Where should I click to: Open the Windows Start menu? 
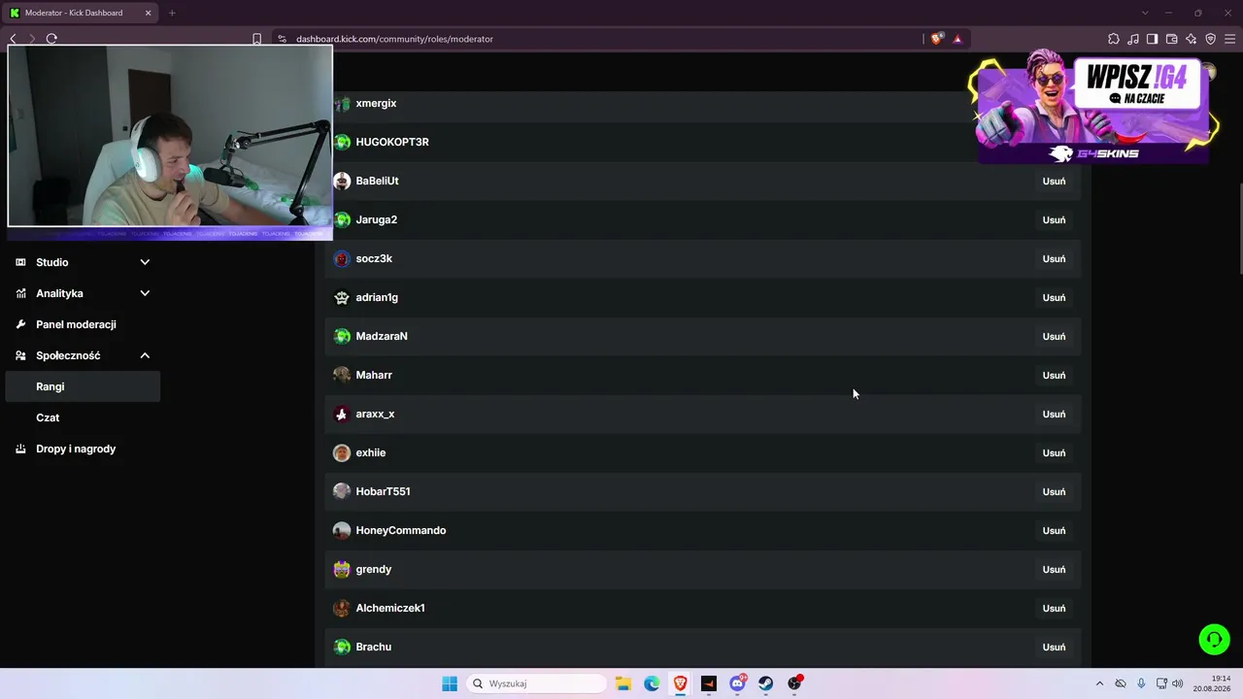[x=450, y=683]
